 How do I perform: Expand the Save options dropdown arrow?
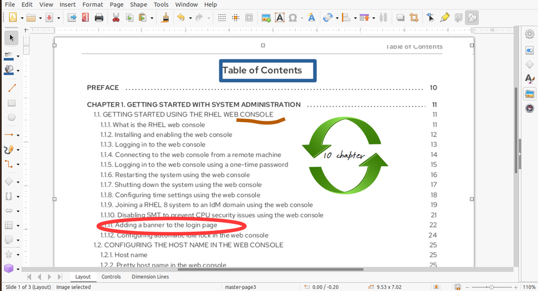pos(58,18)
